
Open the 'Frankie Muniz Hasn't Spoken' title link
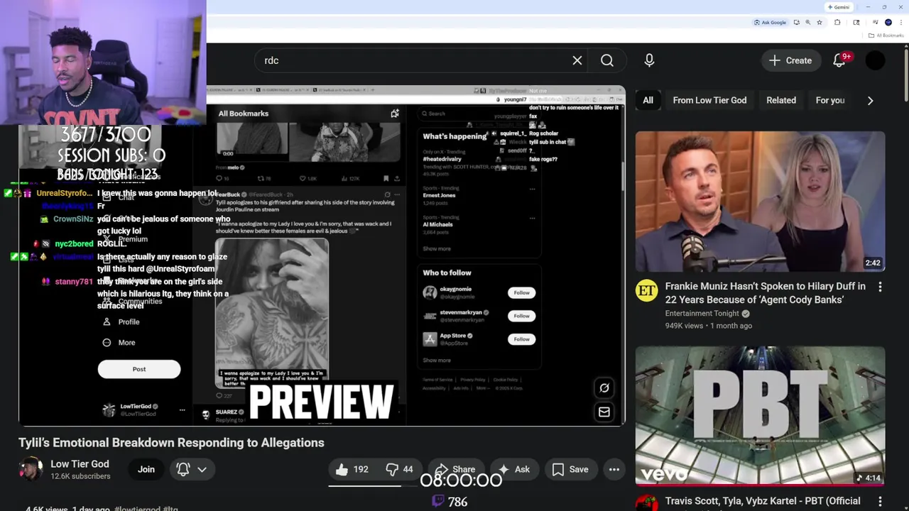(x=765, y=292)
